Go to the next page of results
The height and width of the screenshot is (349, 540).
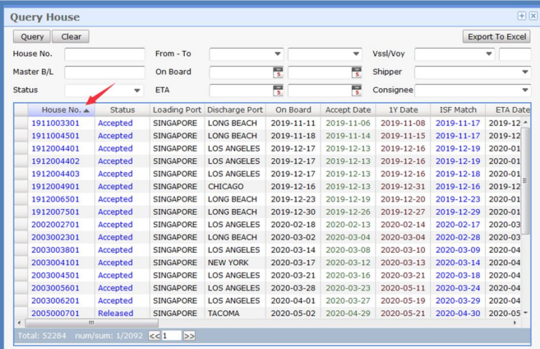[x=189, y=336]
